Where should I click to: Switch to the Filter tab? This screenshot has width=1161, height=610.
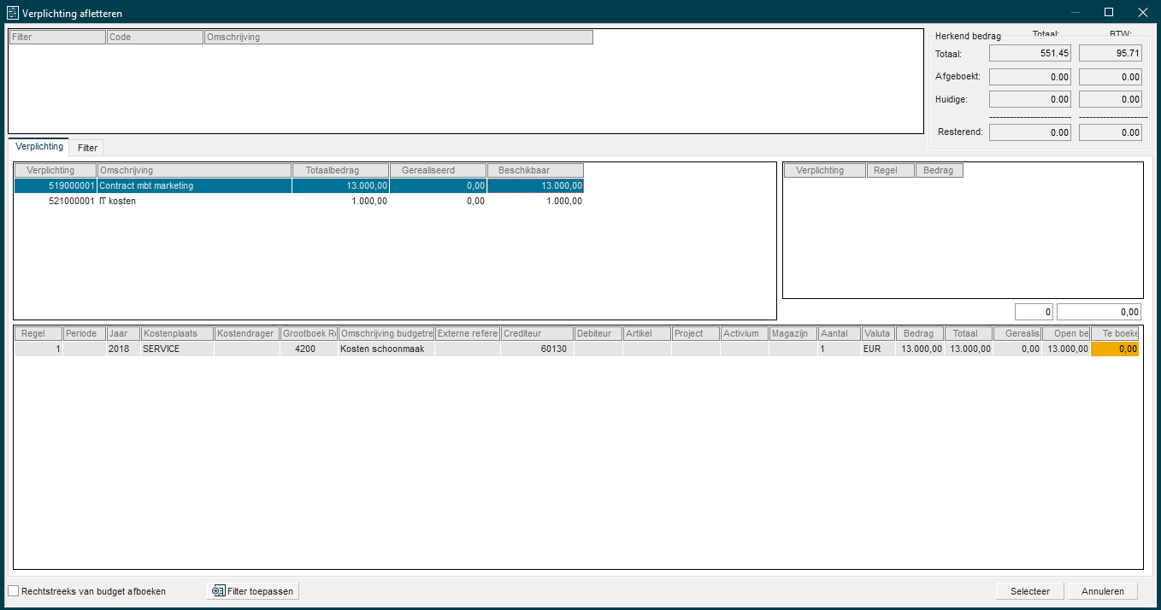point(87,148)
